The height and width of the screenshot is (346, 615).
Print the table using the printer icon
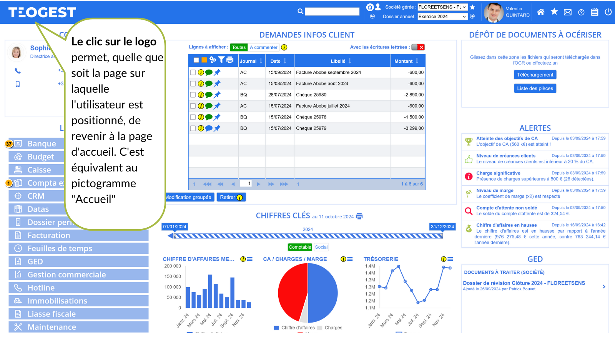230,60
